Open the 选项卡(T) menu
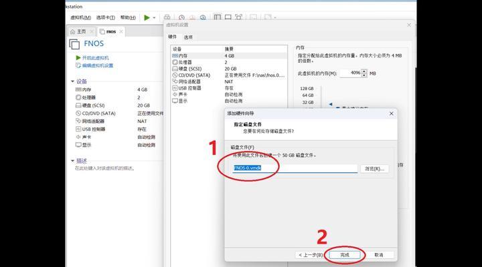This screenshot has width=482, height=267. click(x=106, y=18)
